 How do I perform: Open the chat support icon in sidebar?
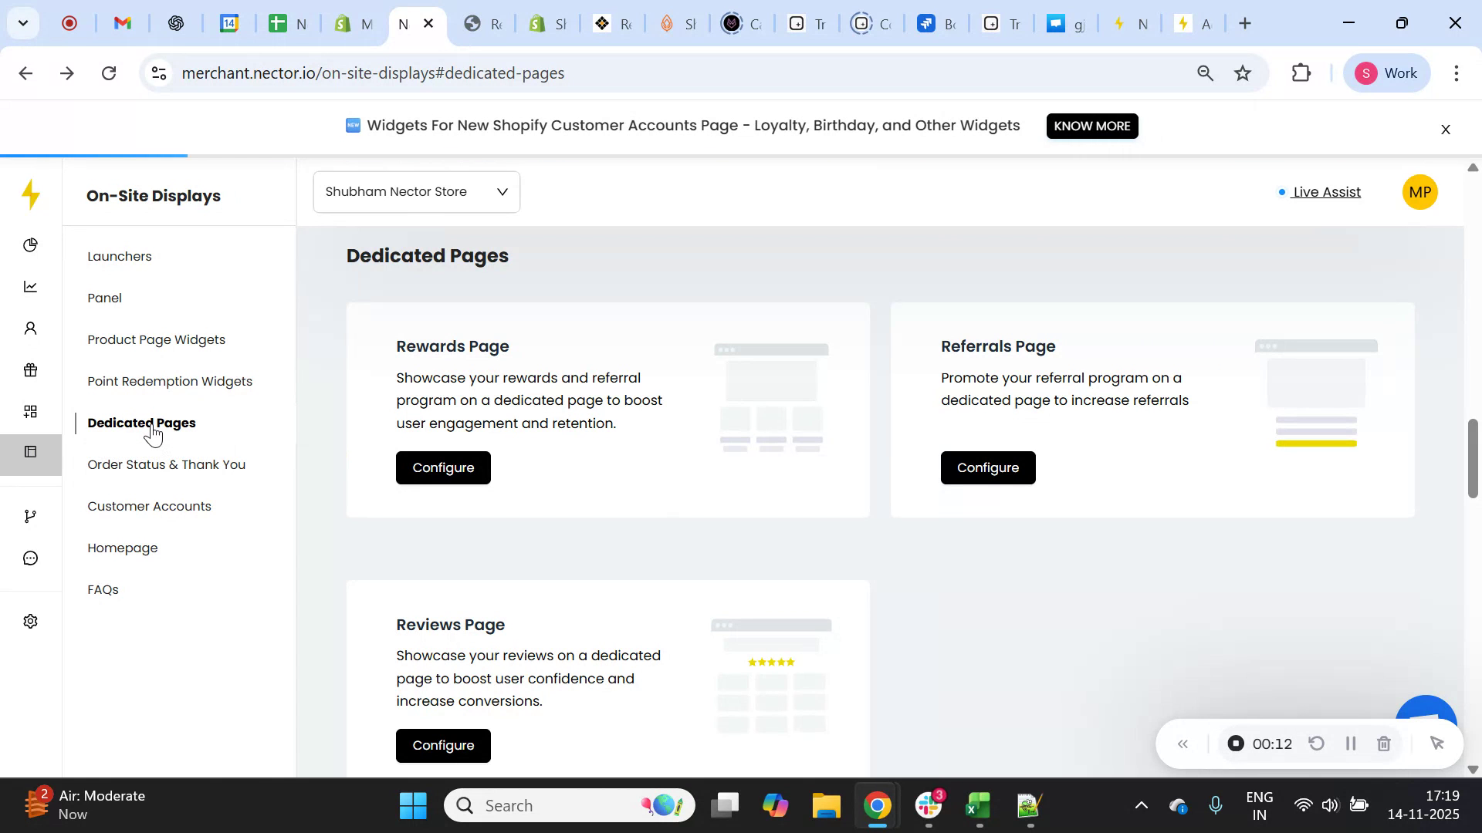(30, 558)
